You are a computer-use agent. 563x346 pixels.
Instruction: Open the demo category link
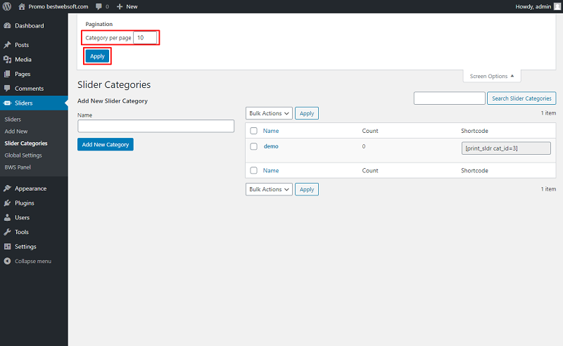click(x=271, y=146)
